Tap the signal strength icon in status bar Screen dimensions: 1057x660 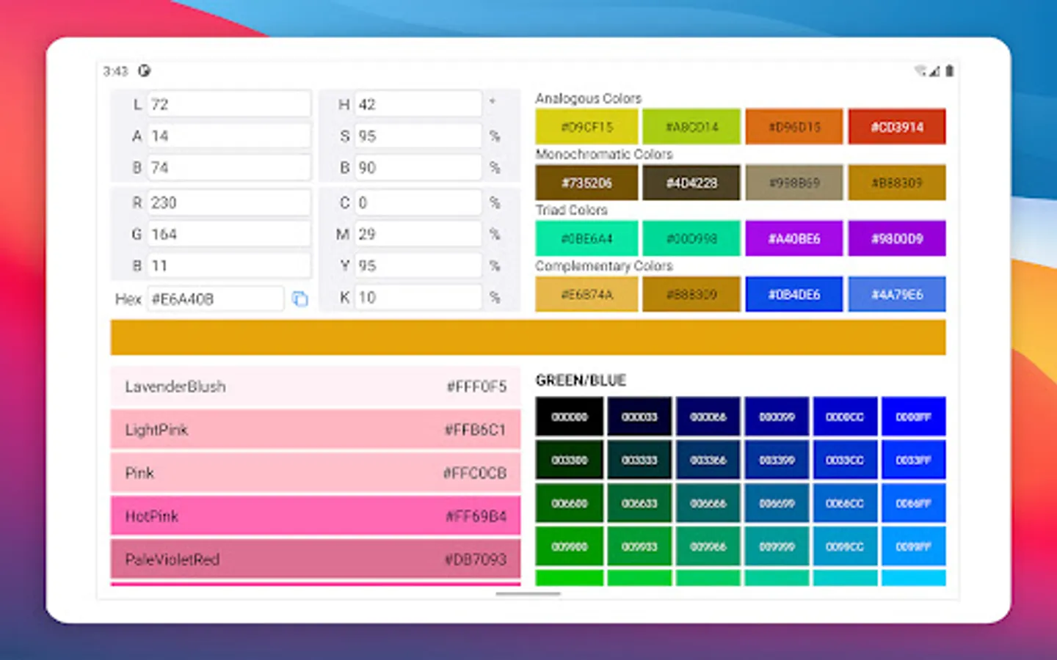934,71
